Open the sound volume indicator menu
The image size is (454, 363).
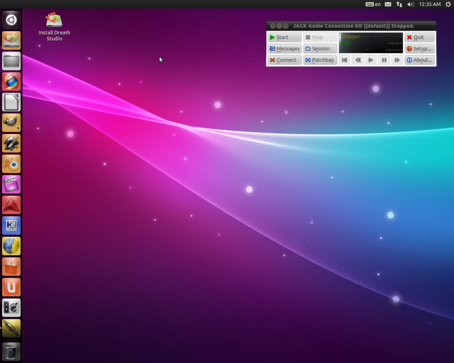click(x=411, y=4)
